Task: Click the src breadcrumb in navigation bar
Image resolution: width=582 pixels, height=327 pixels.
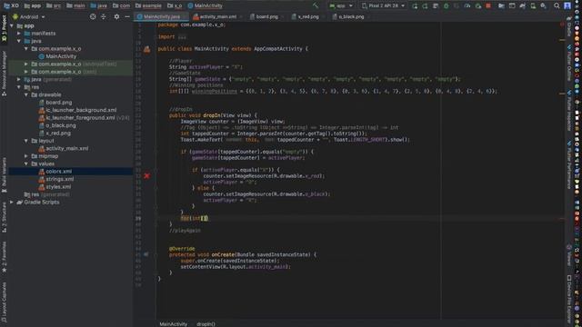Action: point(54,5)
